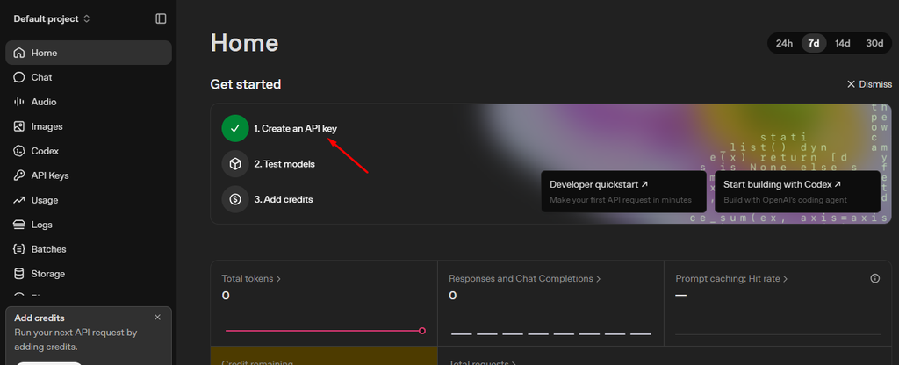Expand Prompt caching: Hit rate metric
This screenshot has width=899, height=365.
[x=731, y=279]
